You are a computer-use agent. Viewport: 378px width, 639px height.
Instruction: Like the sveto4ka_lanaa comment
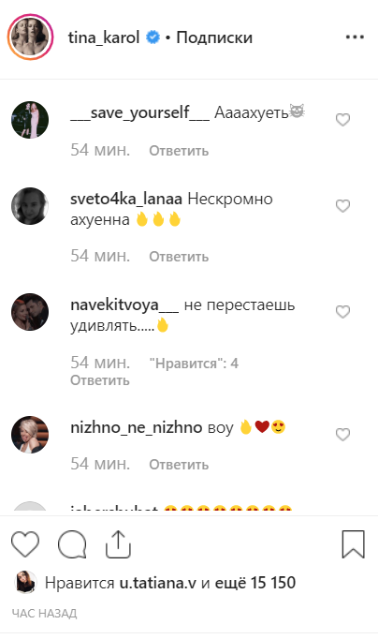(342, 206)
